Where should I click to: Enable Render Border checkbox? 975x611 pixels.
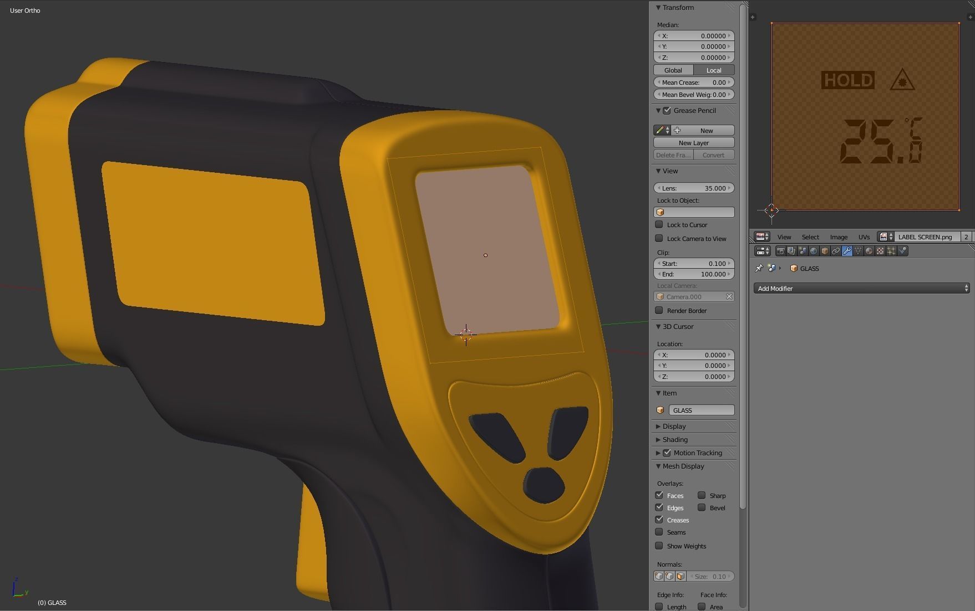click(x=659, y=310)
